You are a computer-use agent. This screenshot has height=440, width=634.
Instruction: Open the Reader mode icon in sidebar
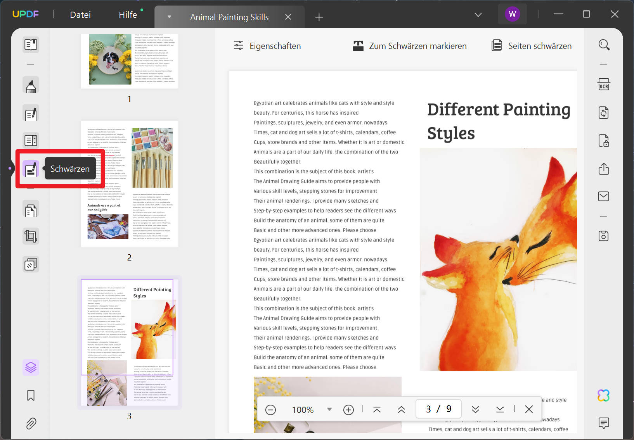31,45
